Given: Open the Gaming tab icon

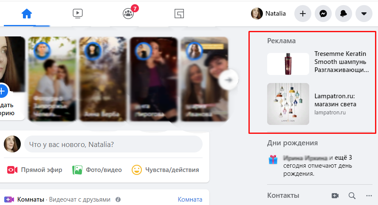Looking at the screenshot, I should coord(179,14).
